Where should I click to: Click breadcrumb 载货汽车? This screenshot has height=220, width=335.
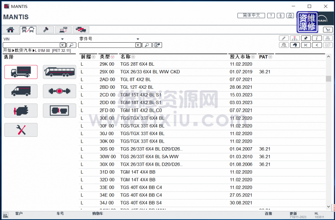click(x=23, y=51)
